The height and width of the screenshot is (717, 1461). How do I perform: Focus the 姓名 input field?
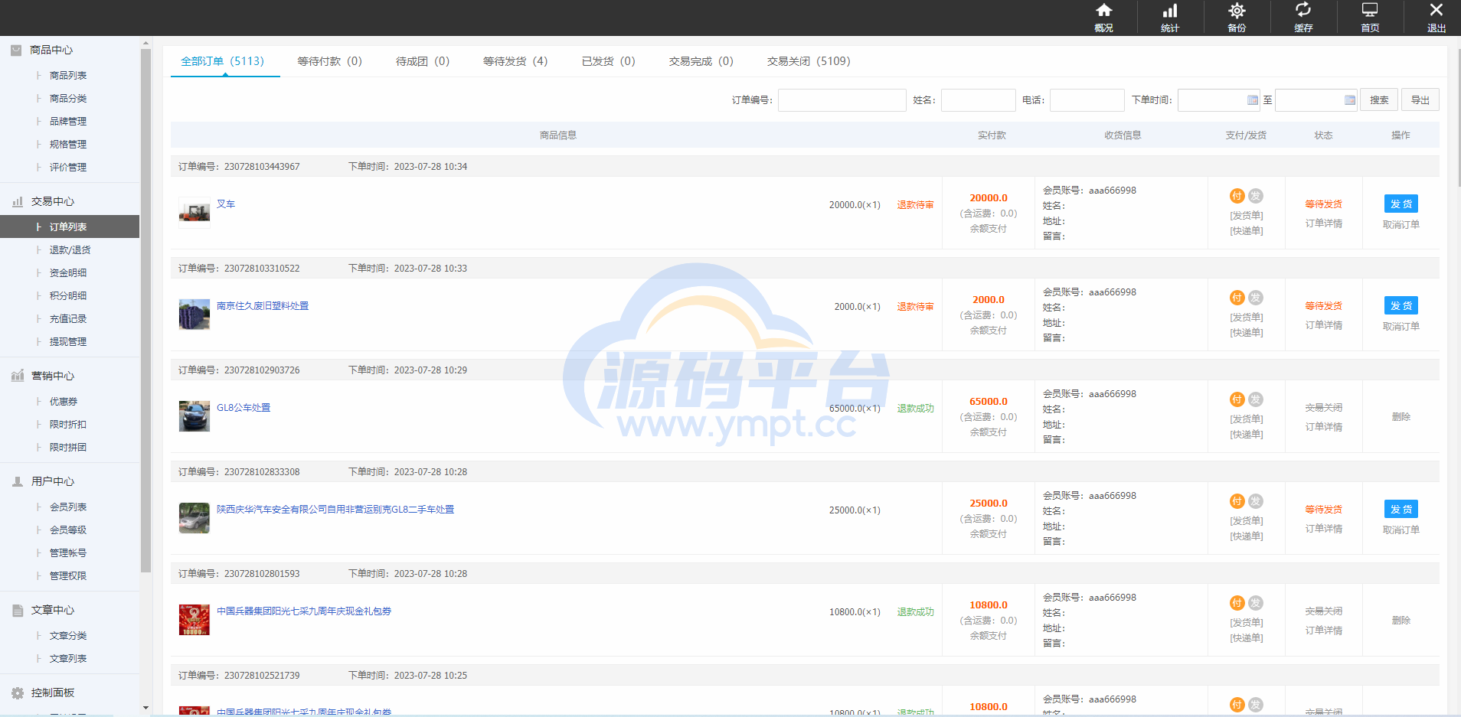point(979,100)
